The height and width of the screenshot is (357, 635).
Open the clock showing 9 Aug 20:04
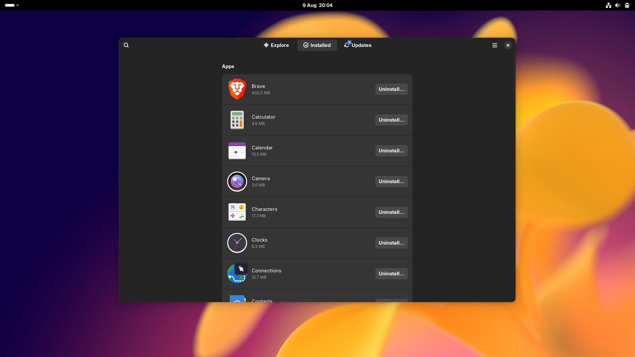pyautogui.click(x=317, y=5)
